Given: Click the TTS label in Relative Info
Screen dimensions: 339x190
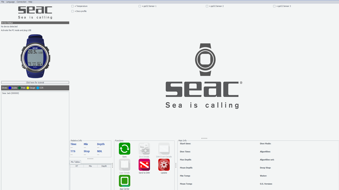Looking at the screenshot, I should 73,151.
